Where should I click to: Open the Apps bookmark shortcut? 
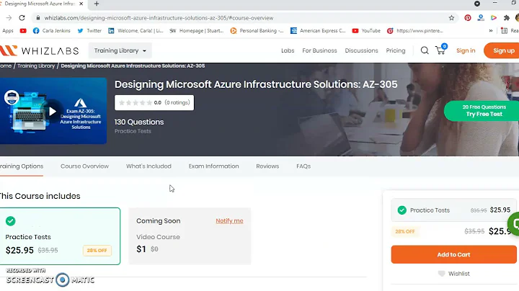point(8,31)
